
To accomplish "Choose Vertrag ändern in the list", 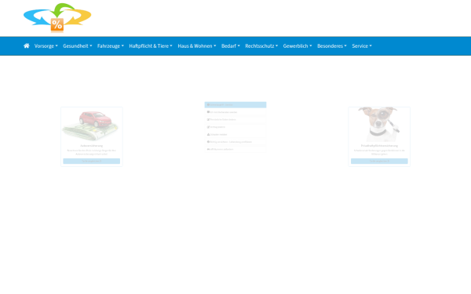I will coord(235,127).
